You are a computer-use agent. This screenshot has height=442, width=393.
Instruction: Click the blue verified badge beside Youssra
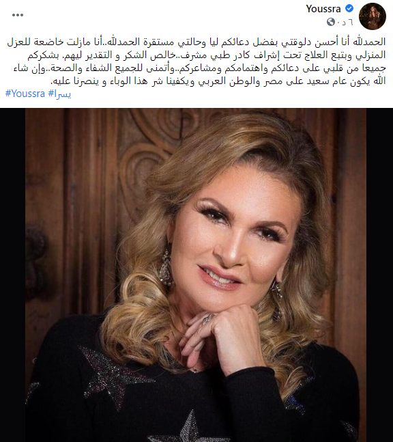point(349,8)
